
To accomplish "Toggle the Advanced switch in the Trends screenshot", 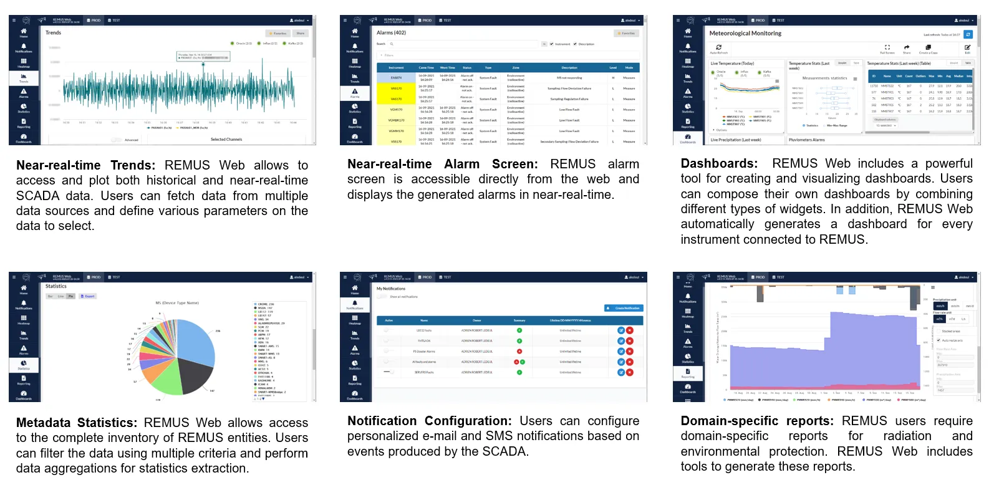I will point(117,140).
